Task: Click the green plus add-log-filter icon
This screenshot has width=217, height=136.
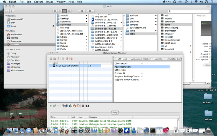Action: point(51,106)
